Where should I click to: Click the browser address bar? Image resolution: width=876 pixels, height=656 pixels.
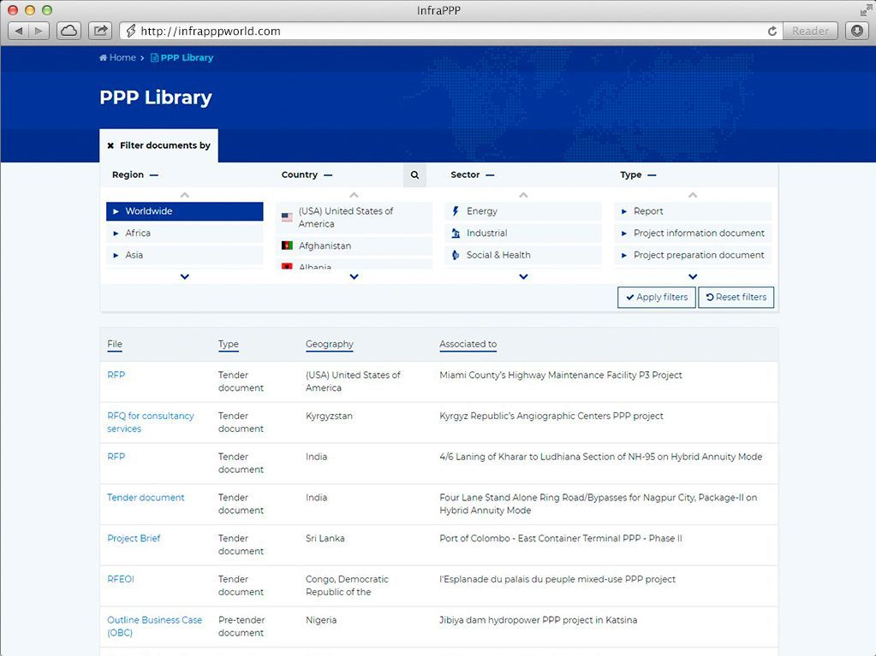click(x=445, y=31)
